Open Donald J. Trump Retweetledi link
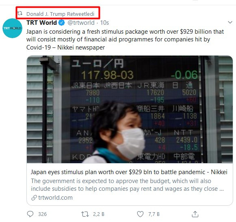Viewport: 236px width, 222px height. pos(61,14)
